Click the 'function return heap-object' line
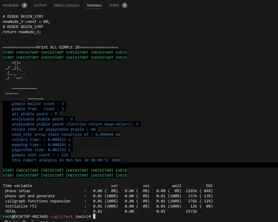The width and height of the screenshot is (278, 222). pyautogui.click(x=75, y=124)
